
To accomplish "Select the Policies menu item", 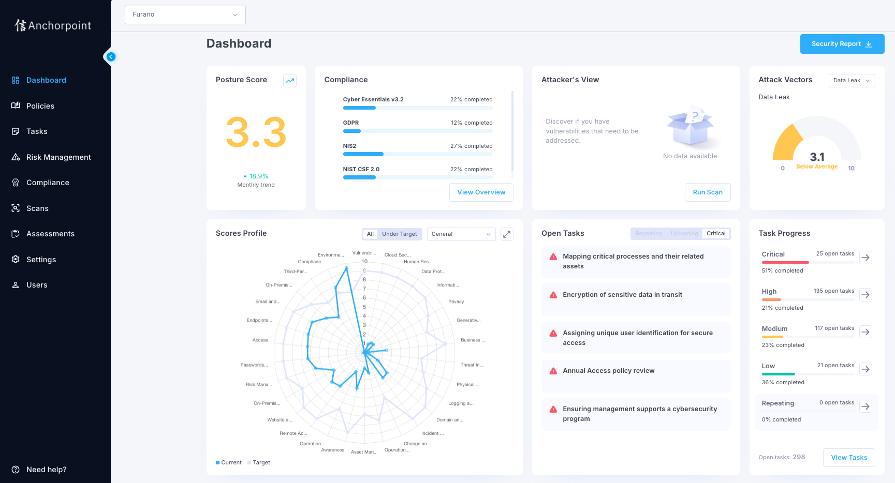I will click(x=40, y=105).
